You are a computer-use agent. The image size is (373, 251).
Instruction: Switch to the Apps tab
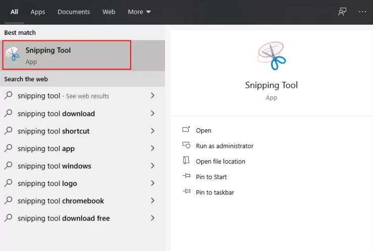click(37, 12)
